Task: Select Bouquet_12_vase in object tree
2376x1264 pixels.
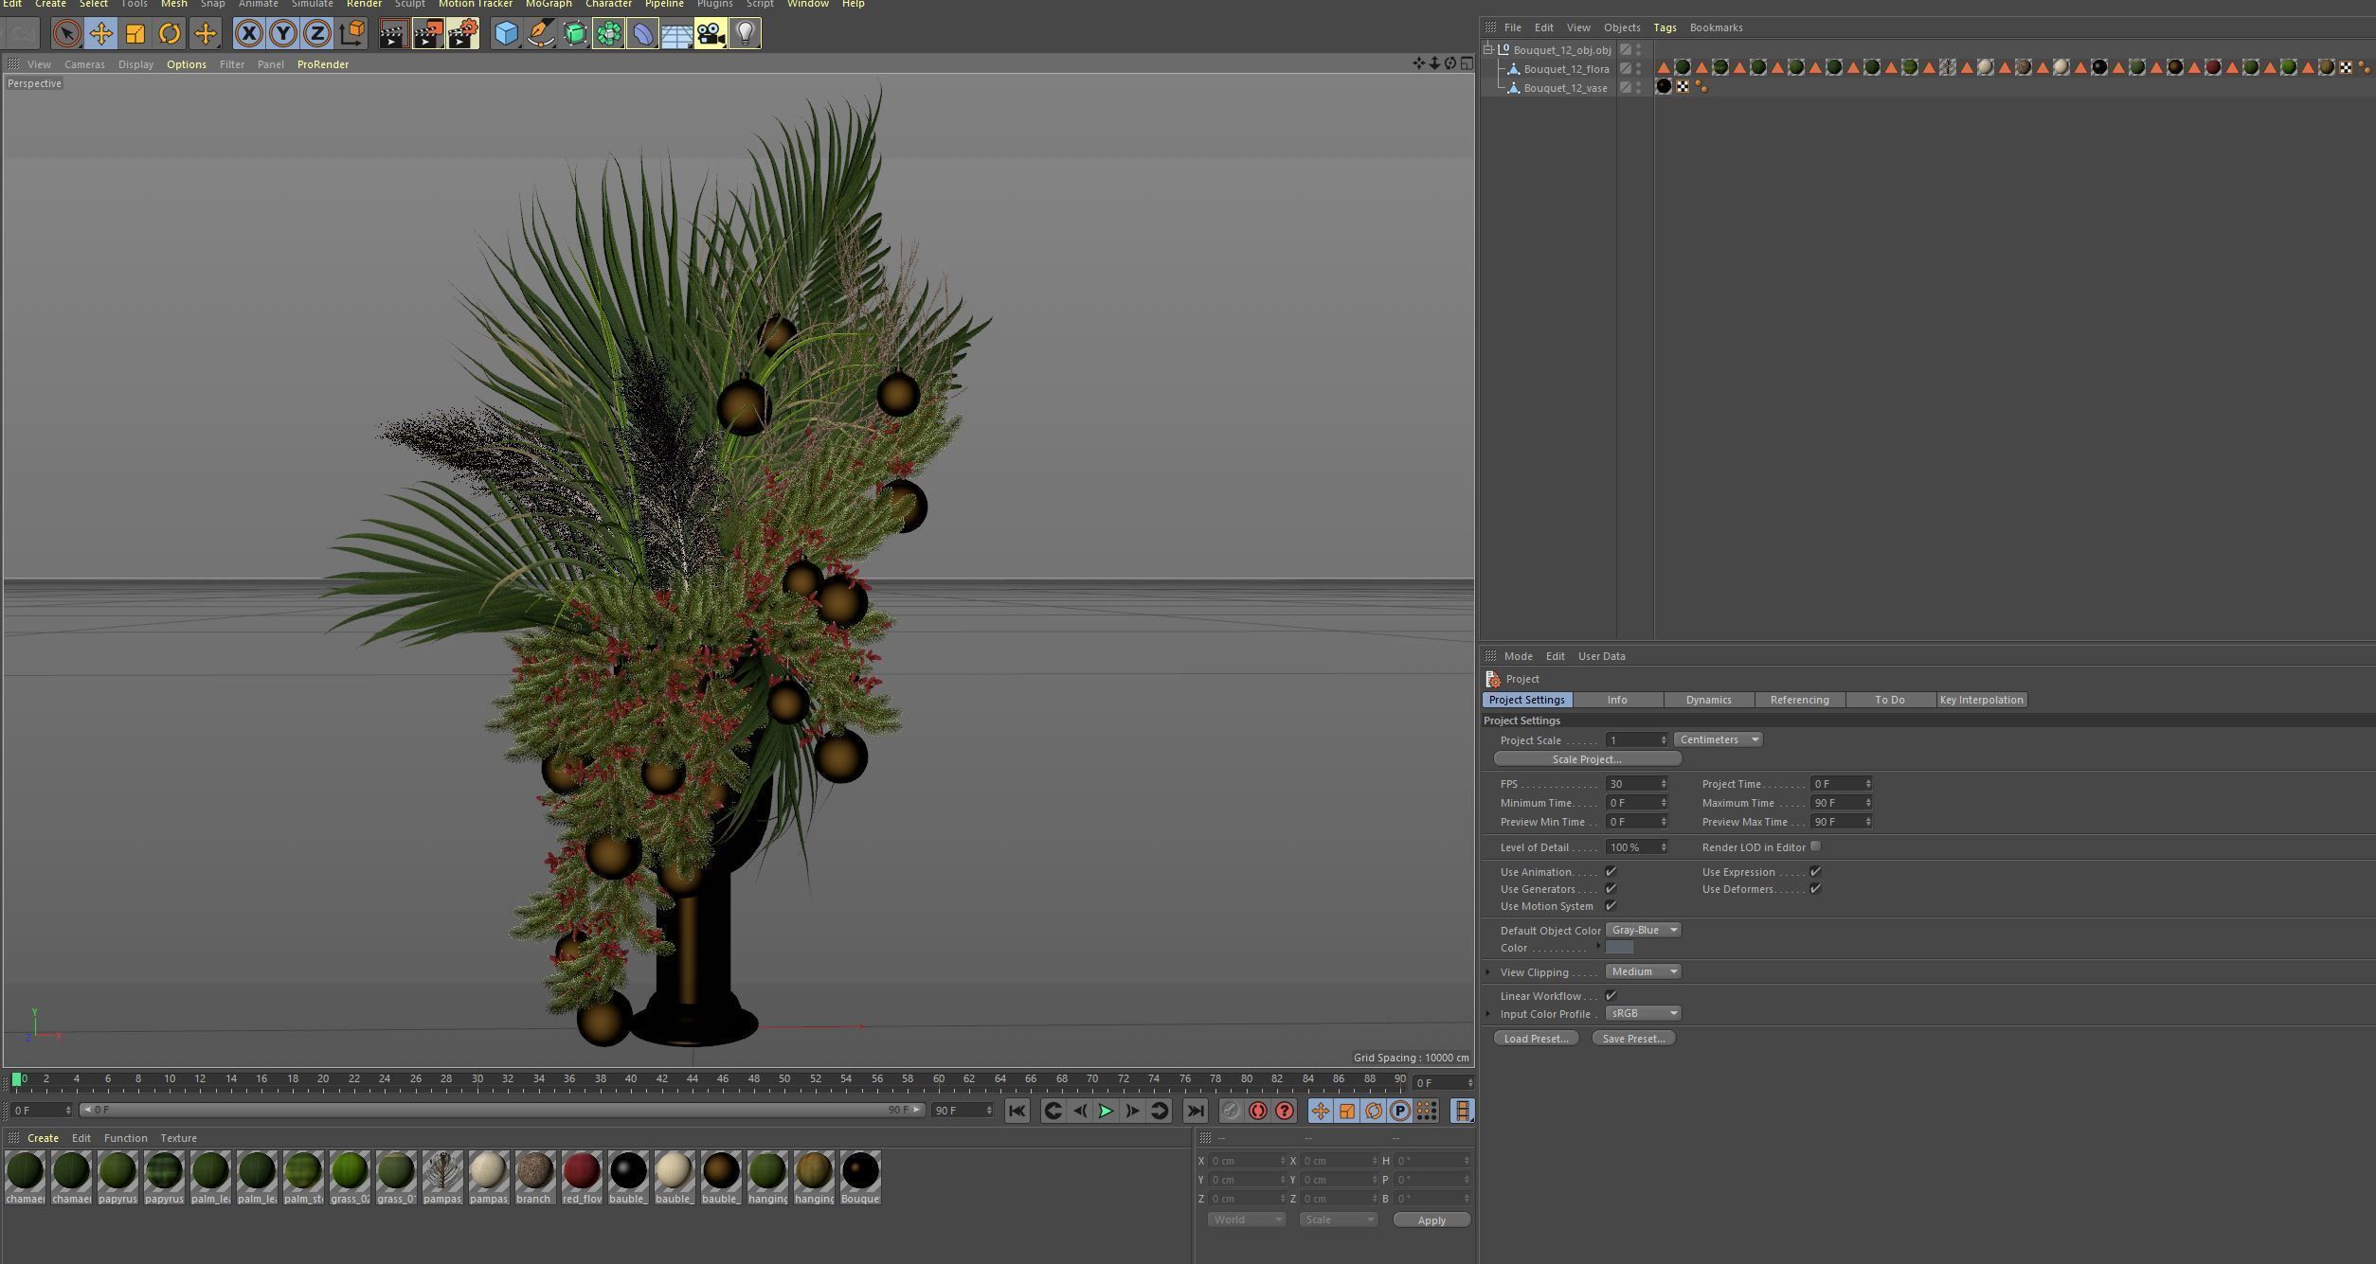Action: tap(1565, 88)
